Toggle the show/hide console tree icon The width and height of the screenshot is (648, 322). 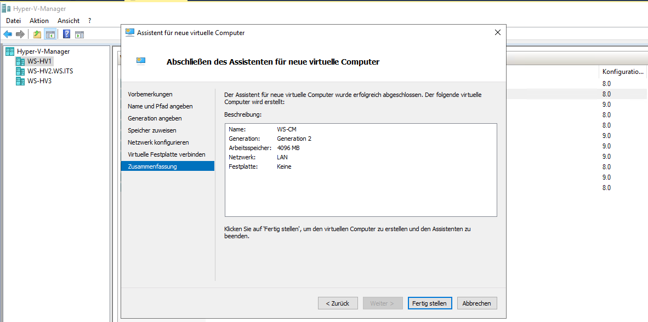click(50, 34)
